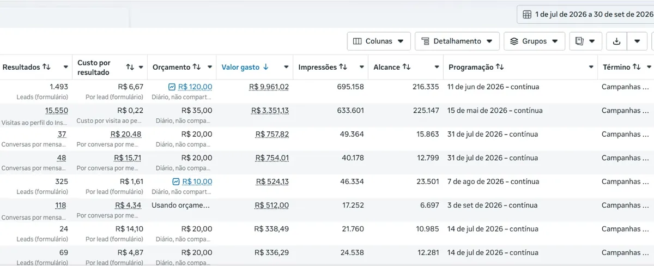Select the R$ 1,61 cost cell
This screenshot has height=266, width=654.
[132, 182]
